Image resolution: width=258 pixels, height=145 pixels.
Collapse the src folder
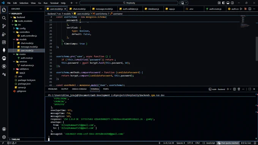point(13,25)
